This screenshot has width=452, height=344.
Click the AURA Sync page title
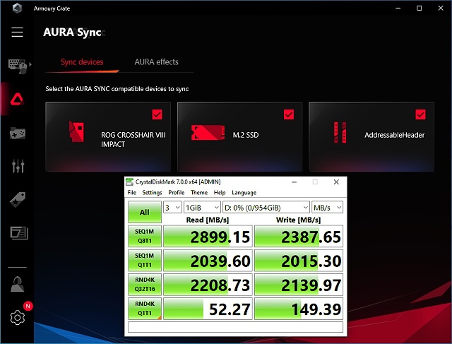point(72,32)
